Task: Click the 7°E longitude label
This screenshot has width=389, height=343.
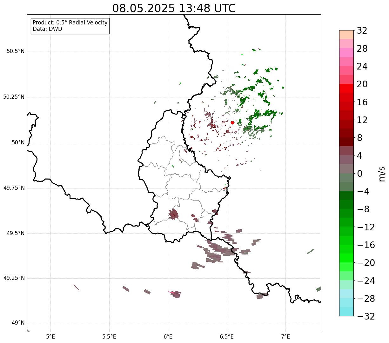Action: tap(285, 337)
